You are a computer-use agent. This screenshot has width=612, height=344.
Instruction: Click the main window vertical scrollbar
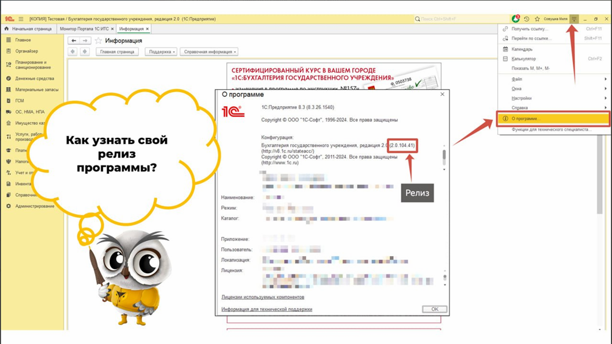tap(600, 176)
